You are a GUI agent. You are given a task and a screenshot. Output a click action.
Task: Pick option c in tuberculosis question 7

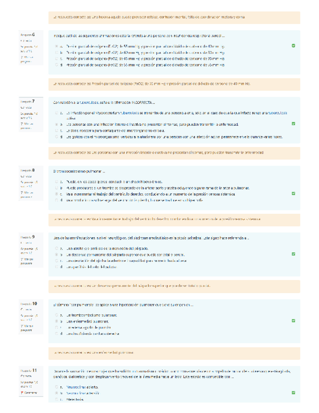click(x=56, y=131)
